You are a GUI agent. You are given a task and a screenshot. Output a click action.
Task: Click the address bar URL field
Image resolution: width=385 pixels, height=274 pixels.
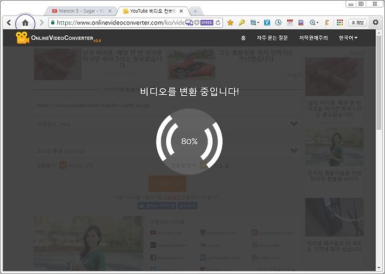click(x=120, y=22)
